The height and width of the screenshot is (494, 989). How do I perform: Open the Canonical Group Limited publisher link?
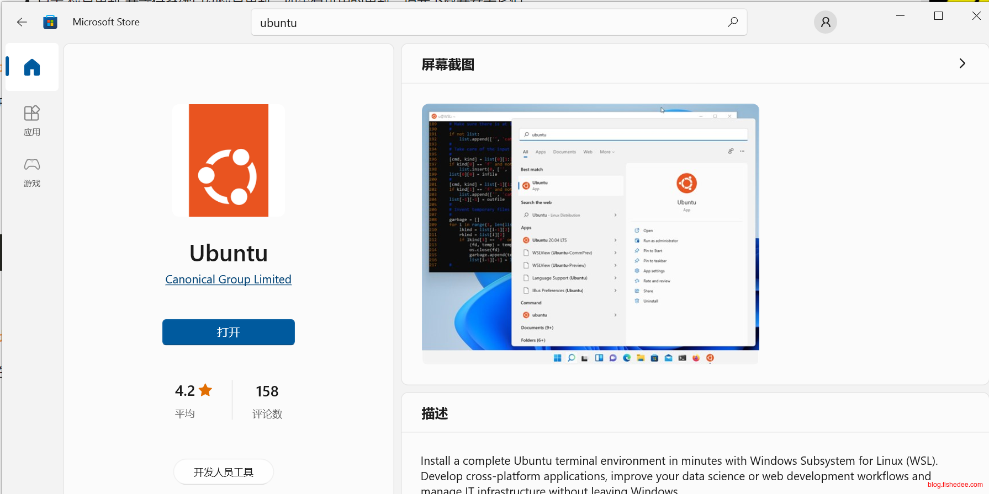pyautogui.click(x=228, y=280)
